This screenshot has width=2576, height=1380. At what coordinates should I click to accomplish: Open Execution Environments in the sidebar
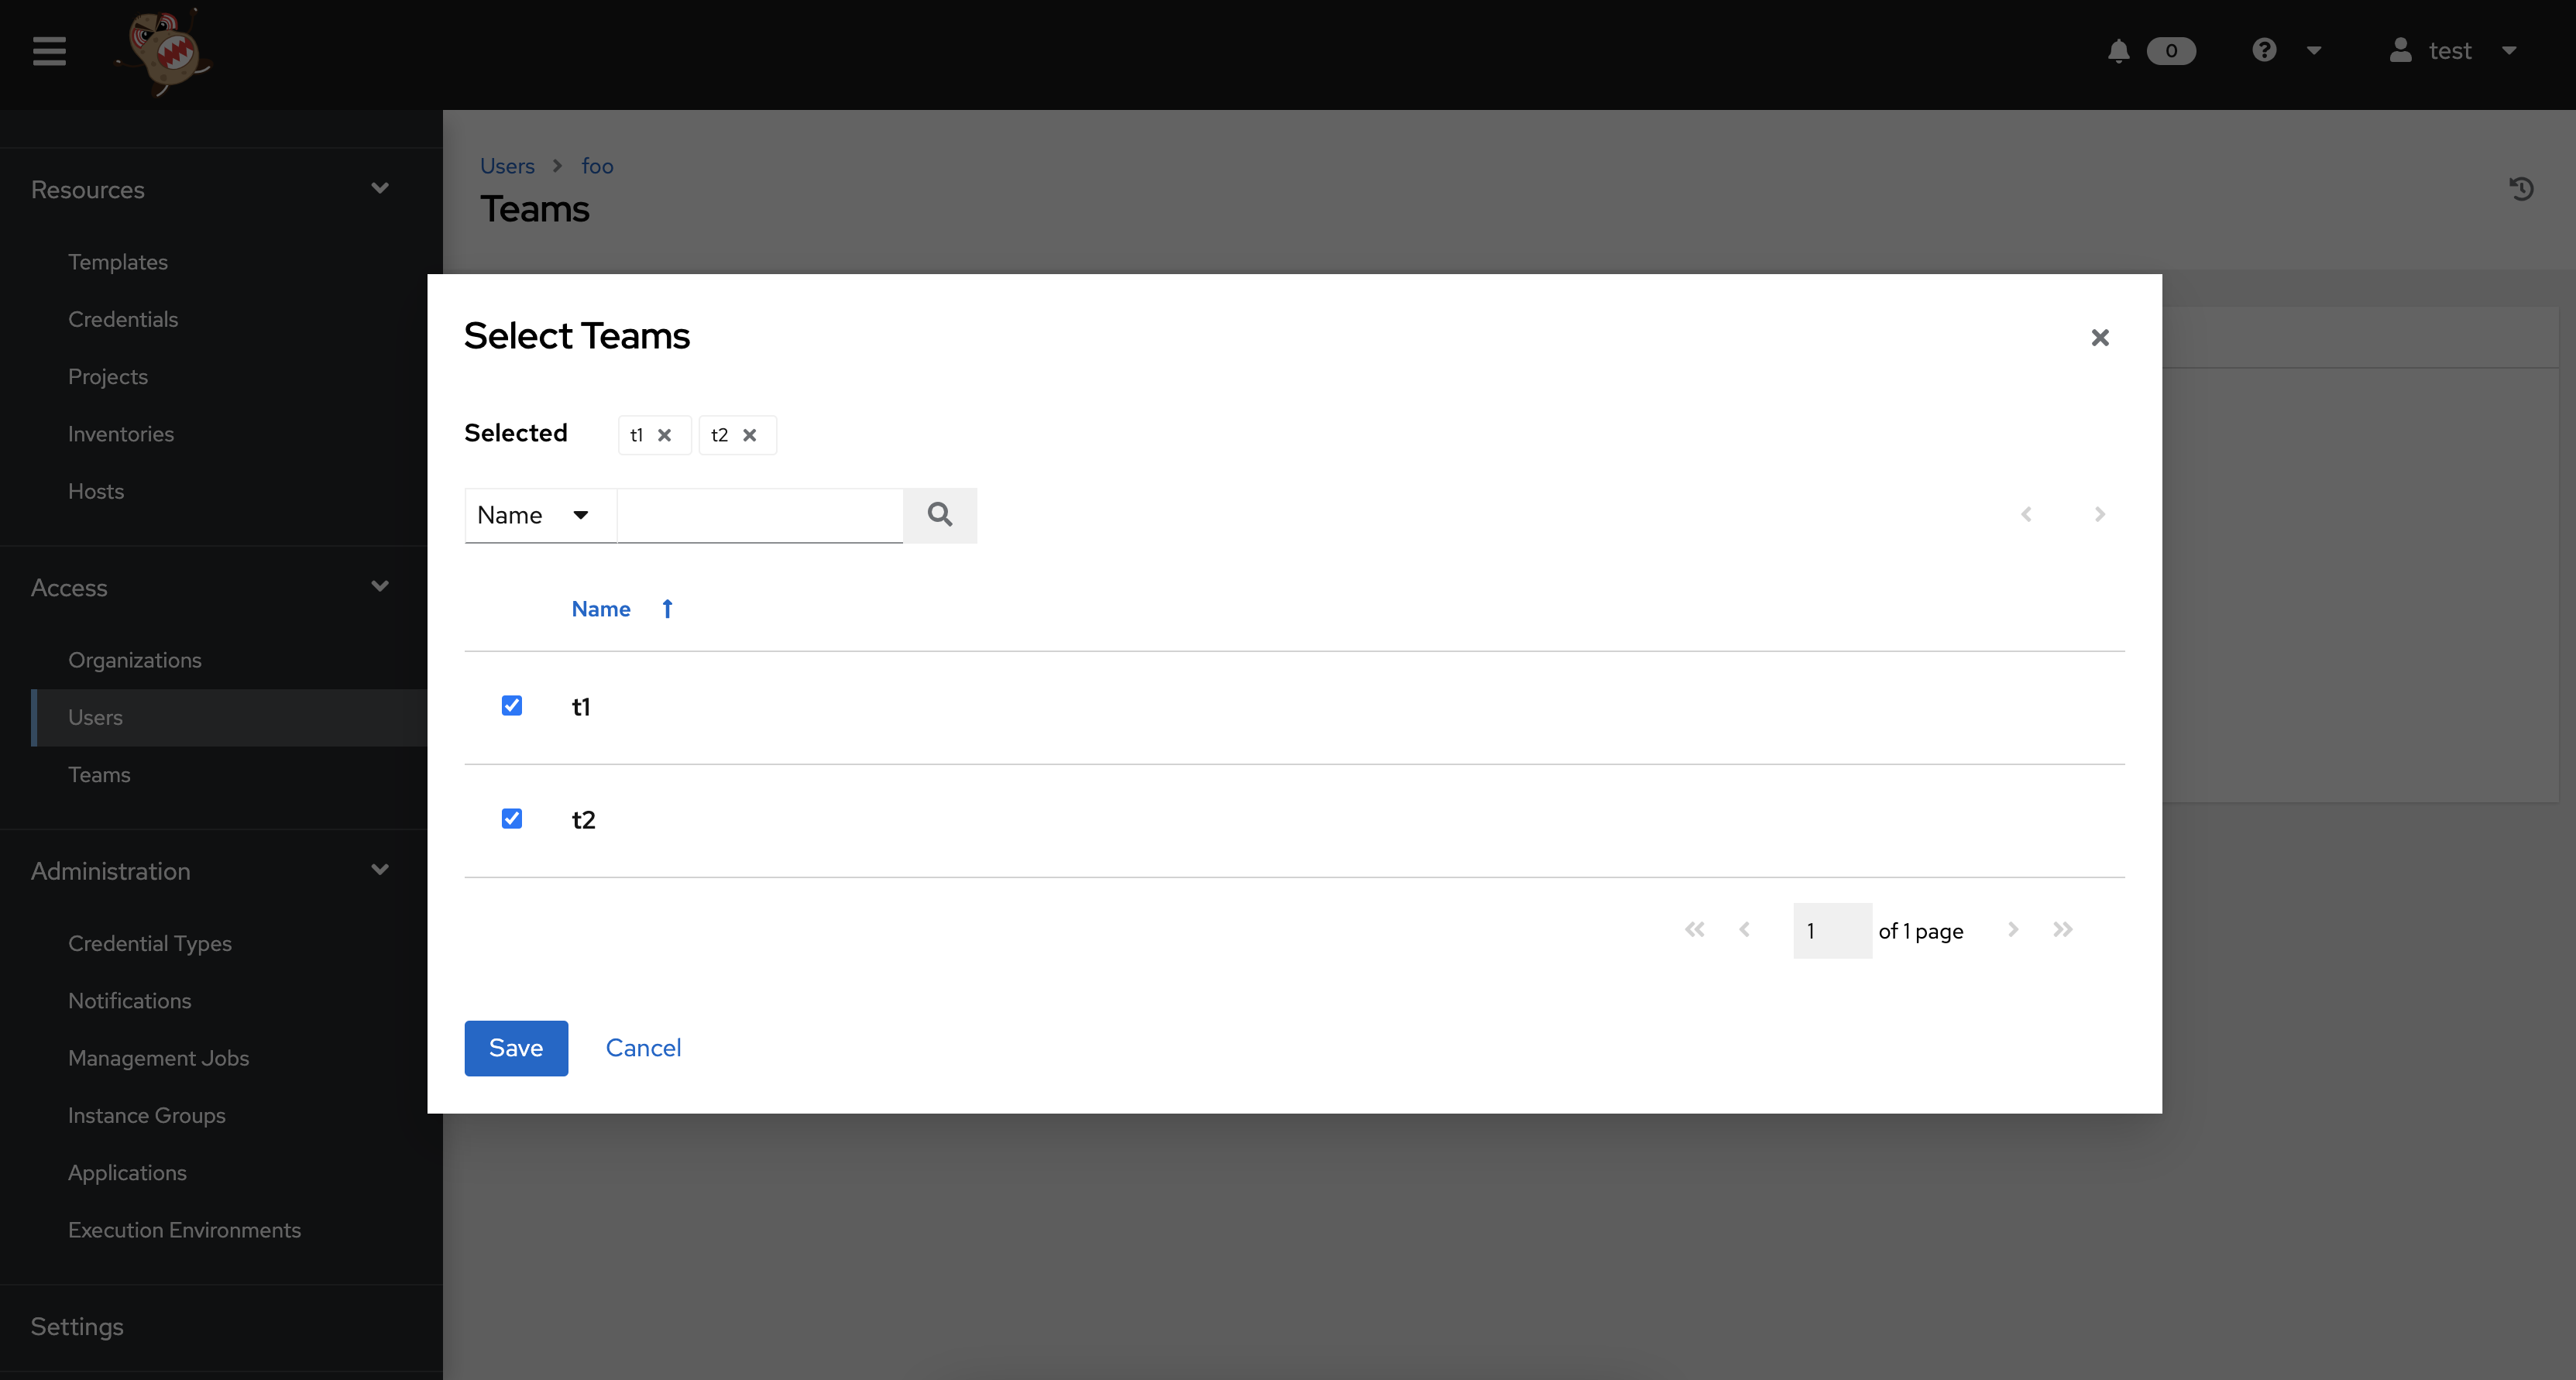pyautogui.click(x=184, y=1230)
